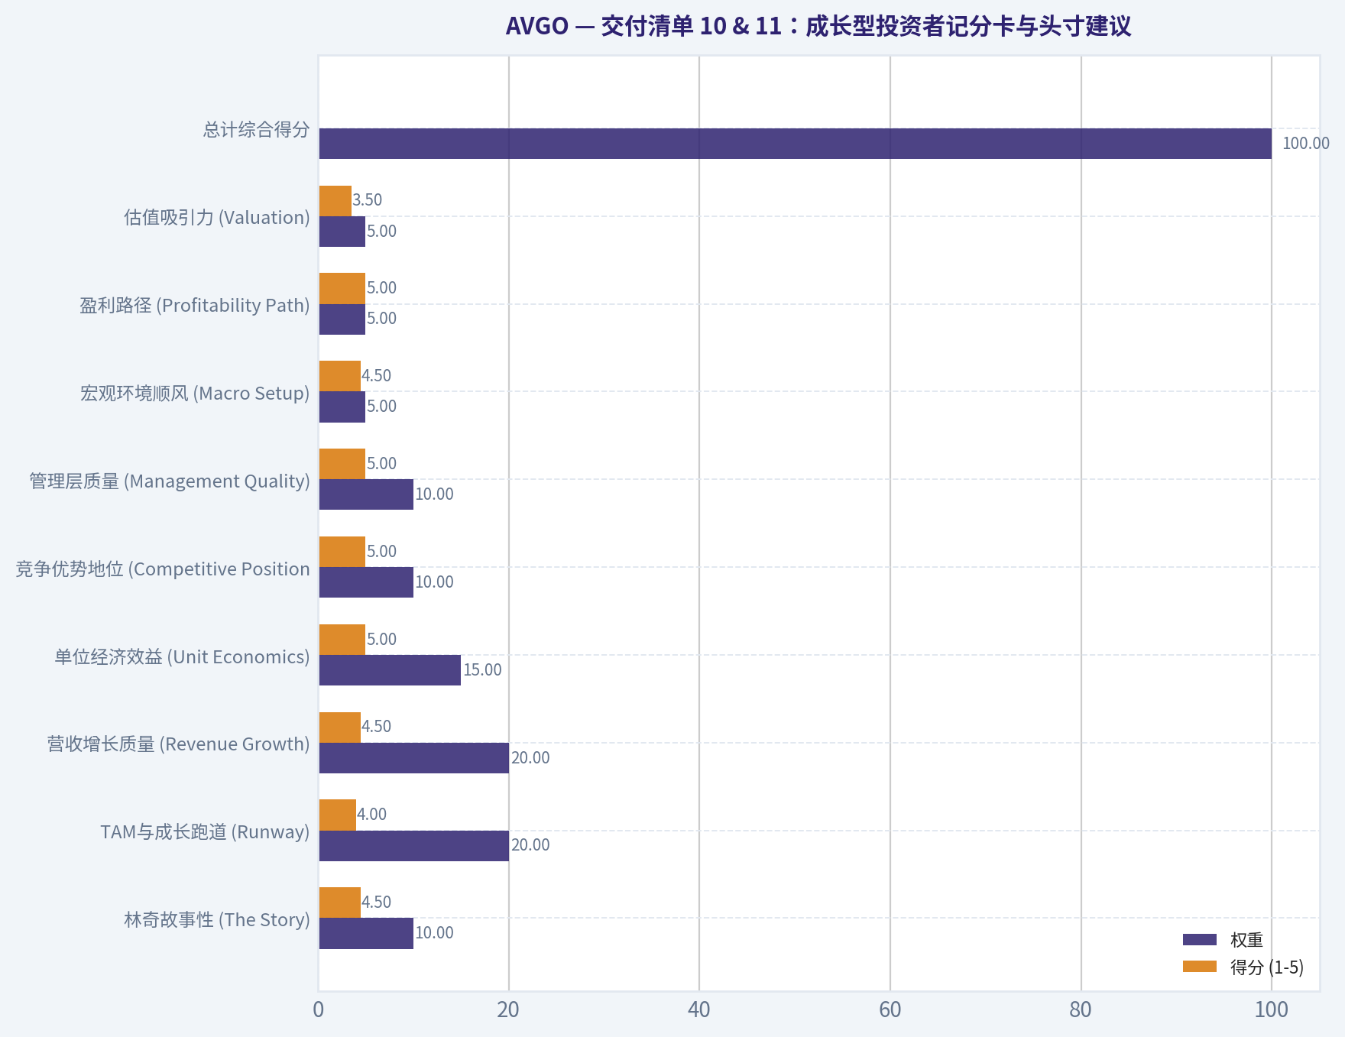The width and height of the screenshot is (1345, 1037).
Task: Click the 100.00 total score bar
Action: pos(796,144)
